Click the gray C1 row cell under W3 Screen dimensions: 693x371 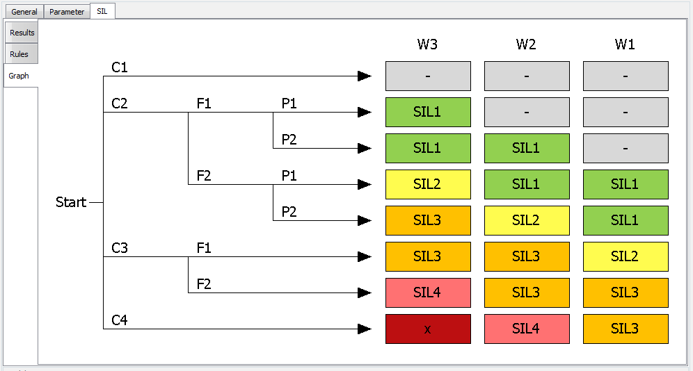428,76
